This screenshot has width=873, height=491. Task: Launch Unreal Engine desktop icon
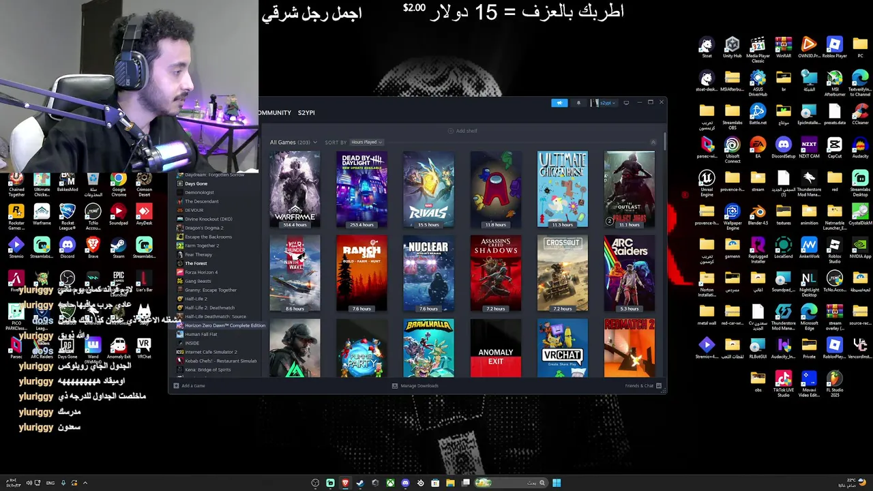(x=707, y=183)
